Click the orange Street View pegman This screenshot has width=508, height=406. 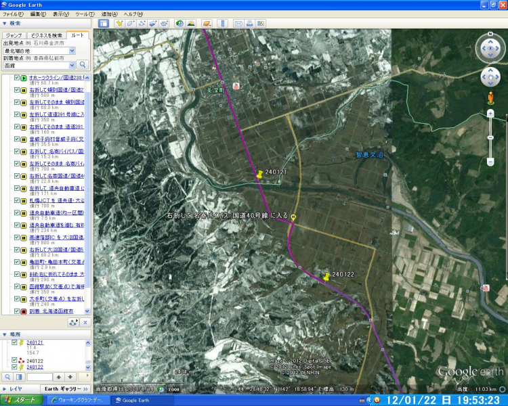point(490,98)
